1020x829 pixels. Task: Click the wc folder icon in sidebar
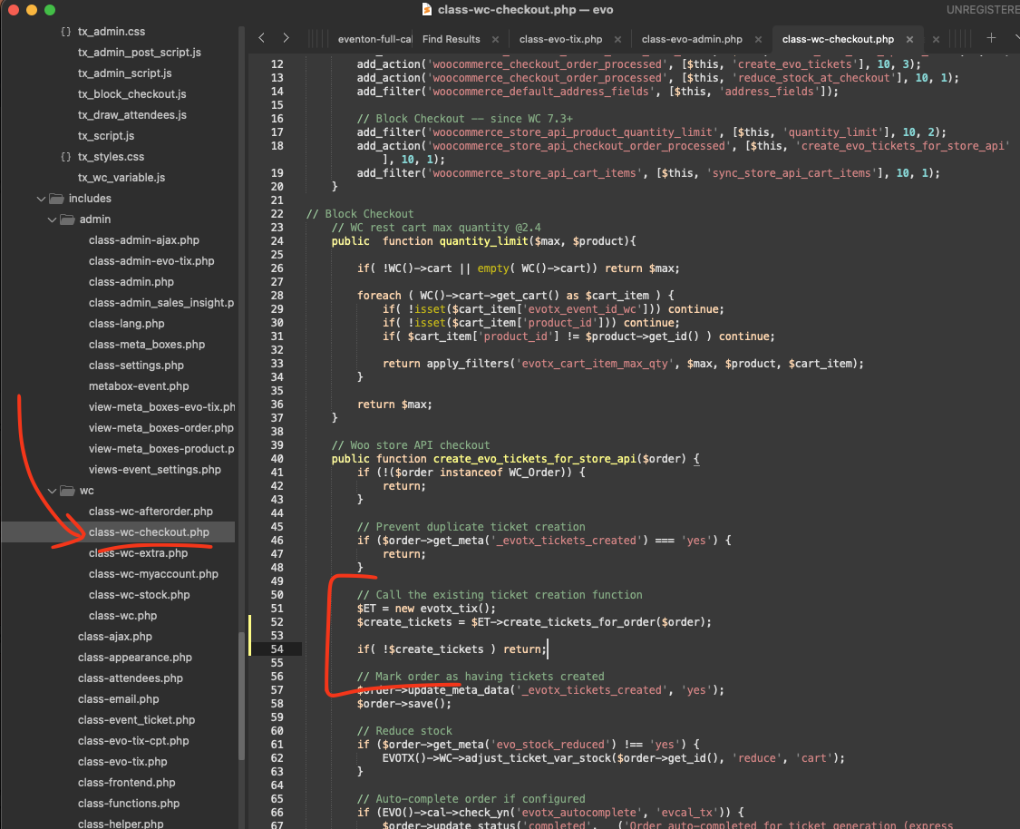coord(67,491)
